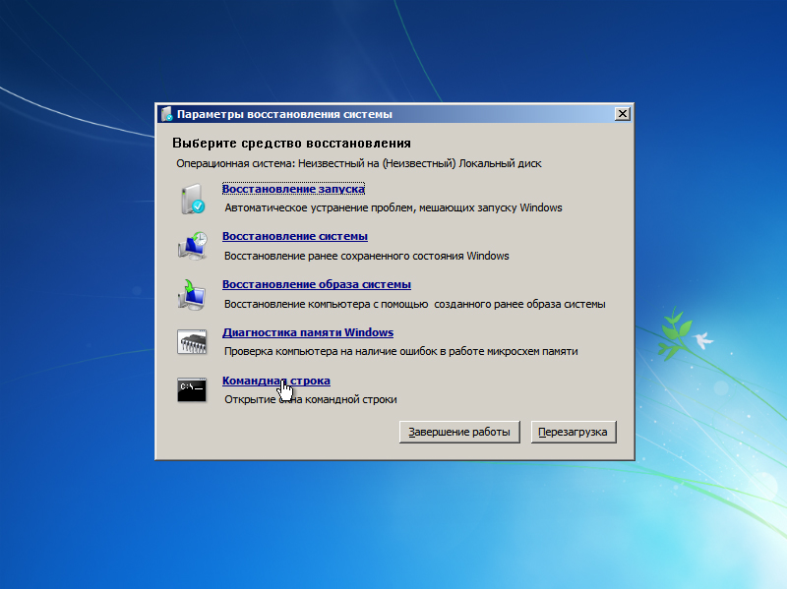
Task: Close the Параметры восстановления системы dialog
Action: pyautogui.click(x=623, y=114)
